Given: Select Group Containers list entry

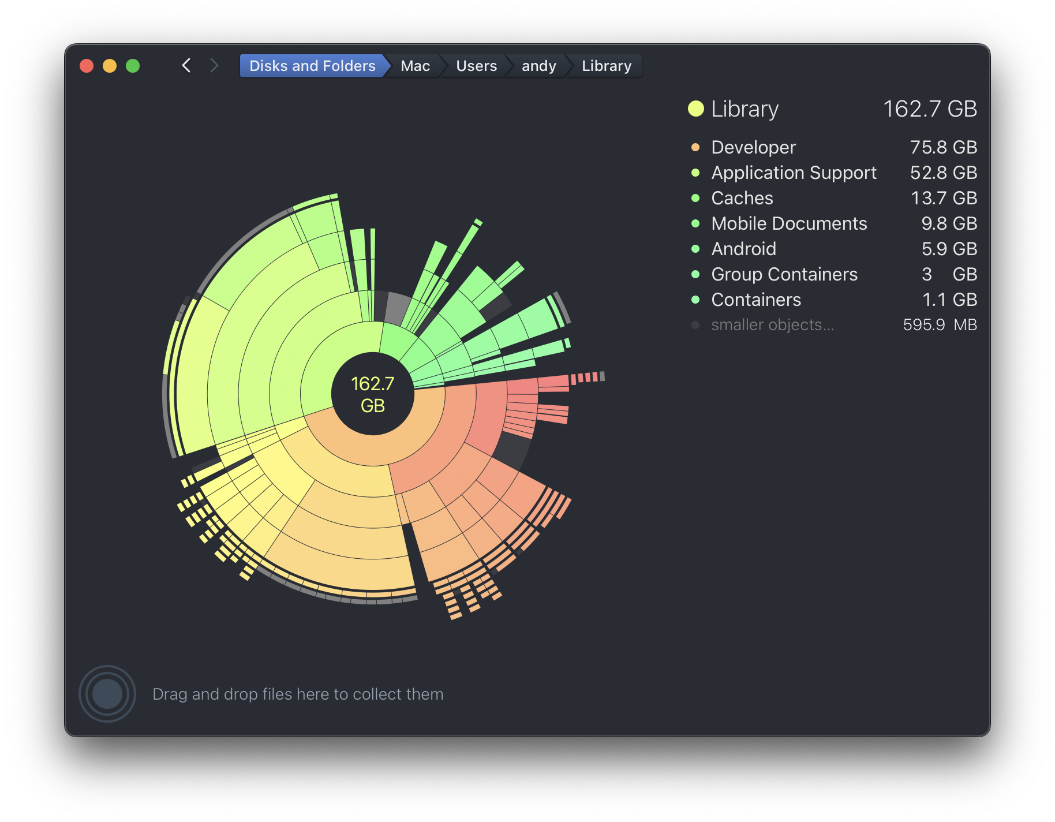Looking at the screenshot, I should 784,274.
